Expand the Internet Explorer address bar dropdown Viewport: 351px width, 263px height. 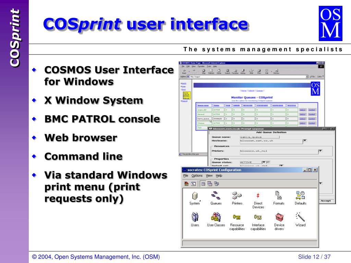[307, 77]
